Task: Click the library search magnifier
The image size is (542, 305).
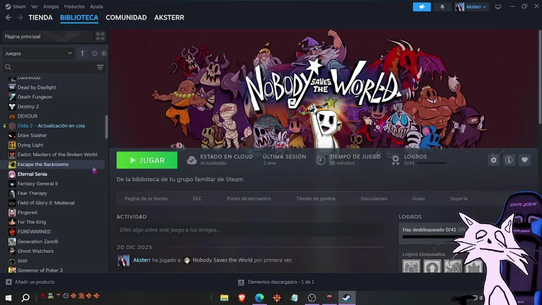Action: (8, 67)
